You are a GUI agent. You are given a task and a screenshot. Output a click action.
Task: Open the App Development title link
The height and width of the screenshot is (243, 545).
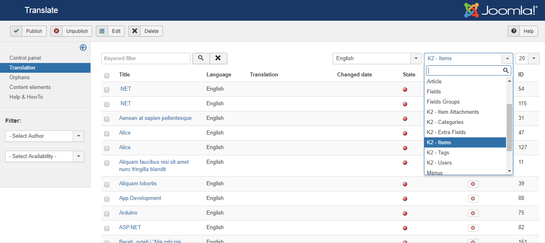(140, 198)
